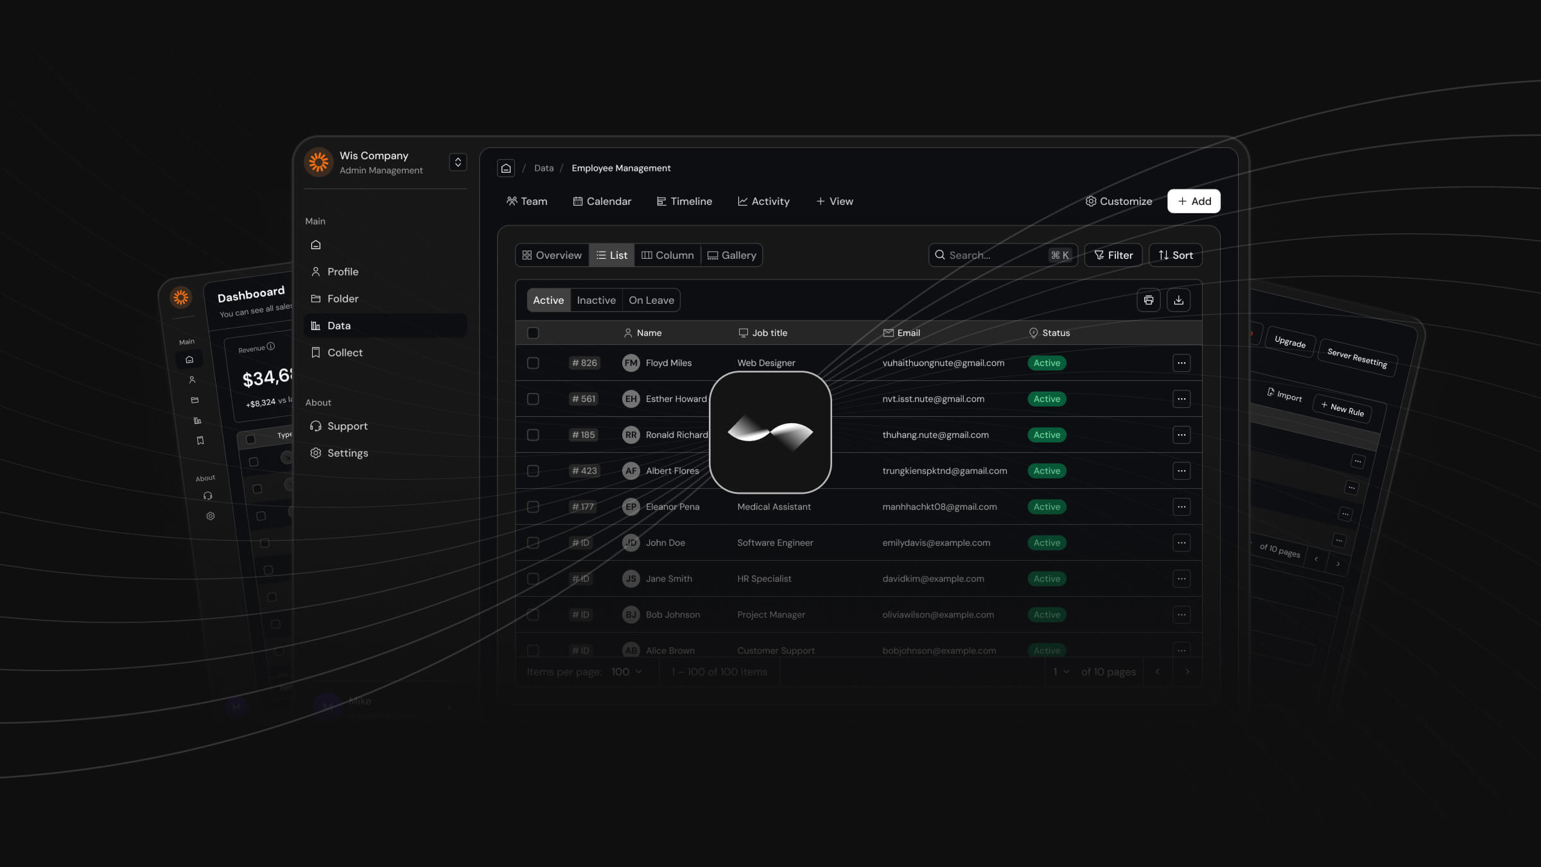Click Upgrade in the right background window
The height and width of the screenshot is (867, 1541).
(x=1290, y=342)
